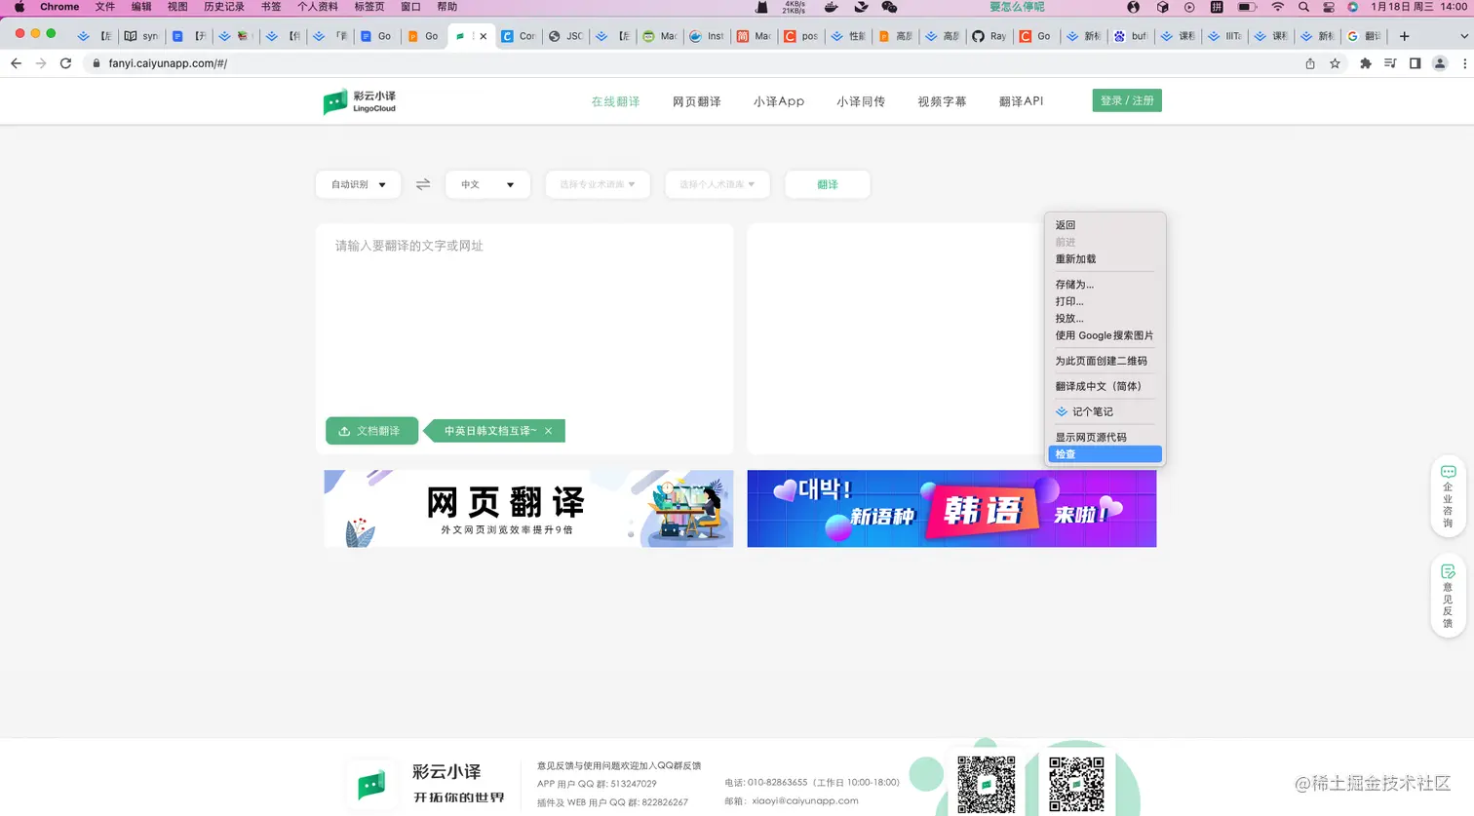Open the 网页翻译 promo banner
Screen dimensions: 1474x816
(528, 509)
